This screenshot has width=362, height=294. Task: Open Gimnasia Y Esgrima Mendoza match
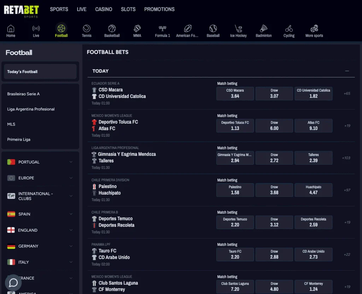(x=127, y=154)
